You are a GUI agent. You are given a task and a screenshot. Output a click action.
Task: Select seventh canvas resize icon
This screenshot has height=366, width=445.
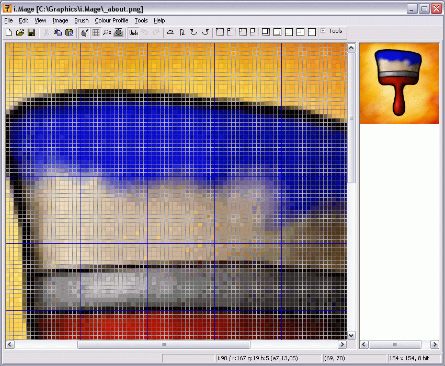click(x=289, y=32)
